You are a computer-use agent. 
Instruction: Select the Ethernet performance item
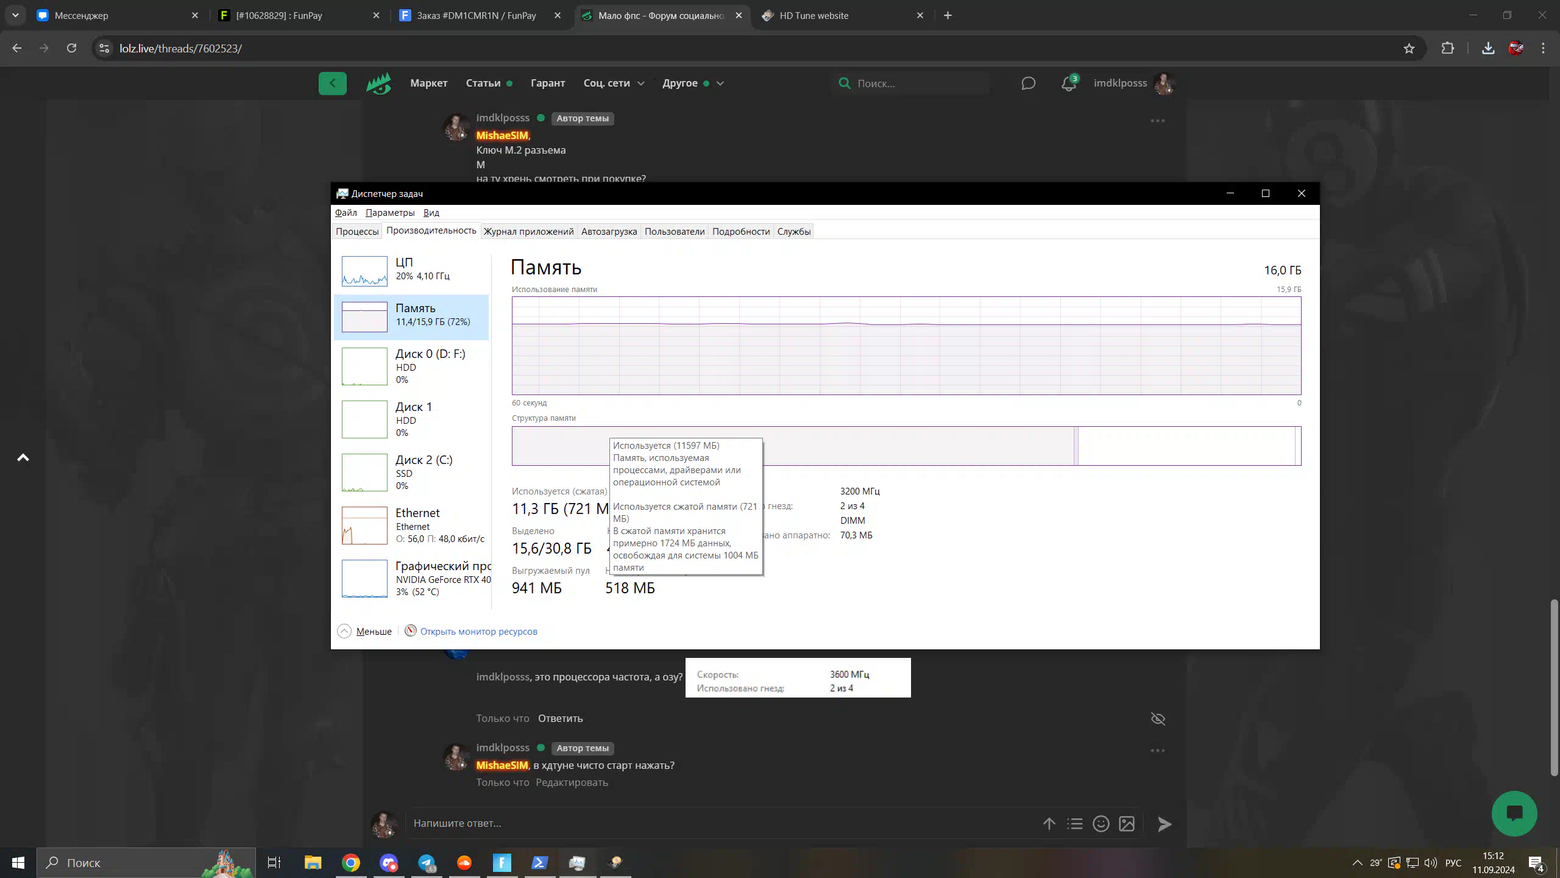click(411, 526)
